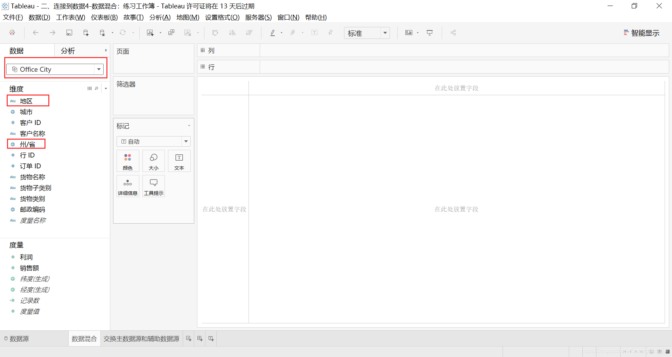Click the pause auto updates icon
672x357 pixels.
(102, 33)
